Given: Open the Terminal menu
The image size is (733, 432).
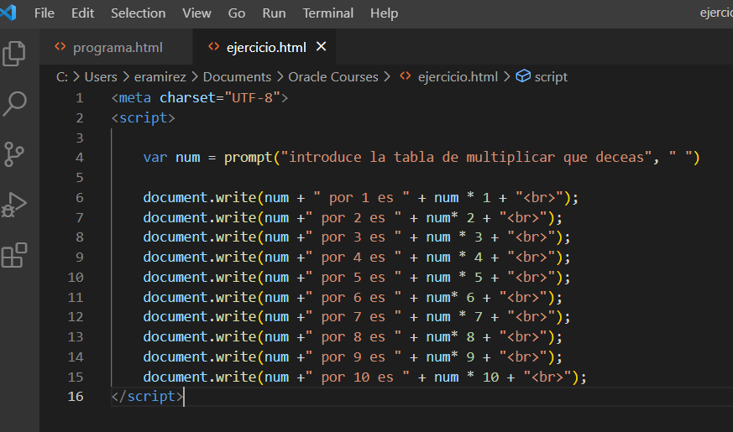Looking at the screenshot, I should click(x=328, y=13).
